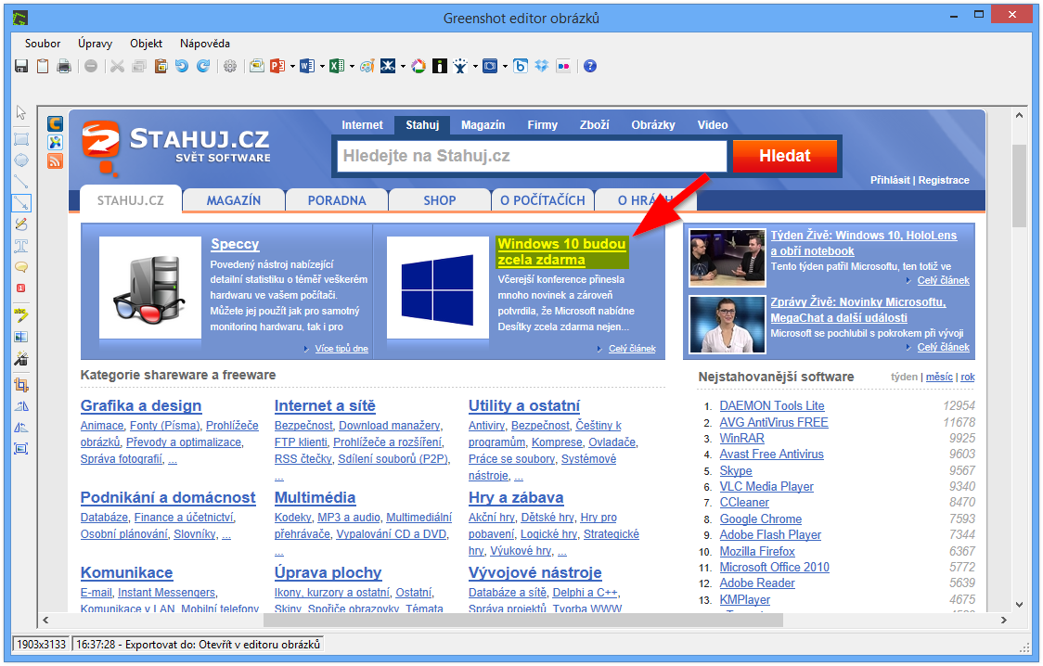Select the Draw rectangle tool
The image size is (1043, 666).
[x=21, y=139]
